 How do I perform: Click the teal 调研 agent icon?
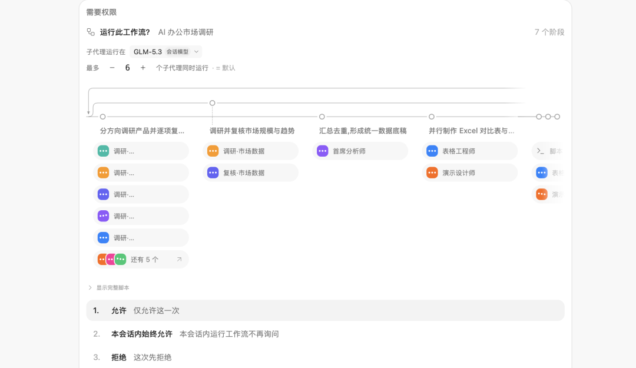click(x=104, y=151)
